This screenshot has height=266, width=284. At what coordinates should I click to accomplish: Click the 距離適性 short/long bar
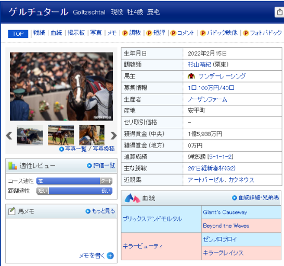[x=74, y=191]
